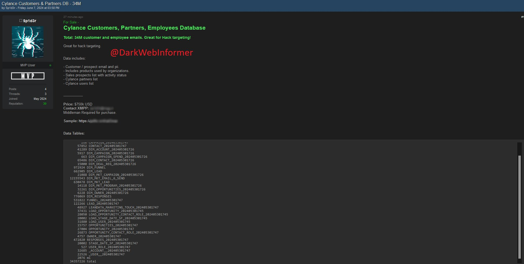Tick the checkbox beside Sp1d3r username
524x264 pixels.
tap(21, 20)
